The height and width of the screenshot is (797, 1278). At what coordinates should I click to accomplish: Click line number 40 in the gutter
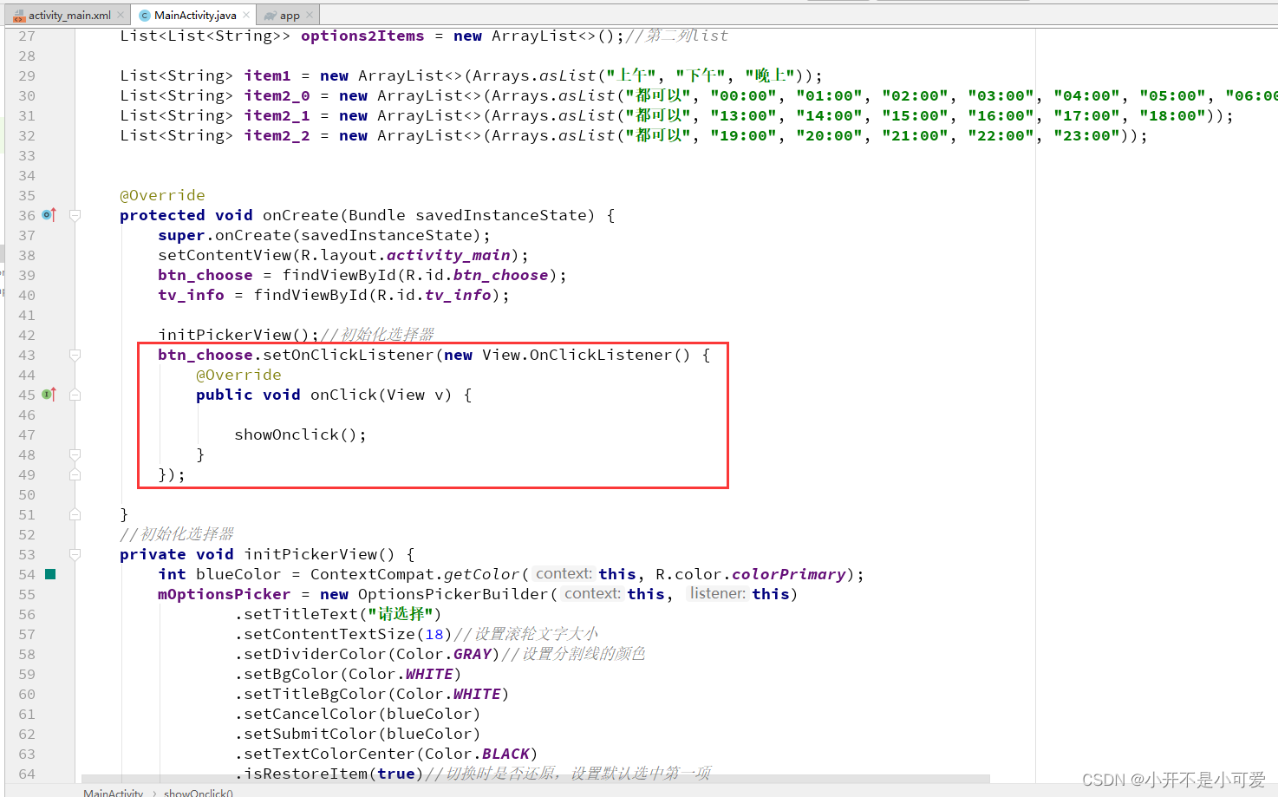pos(27,295)
